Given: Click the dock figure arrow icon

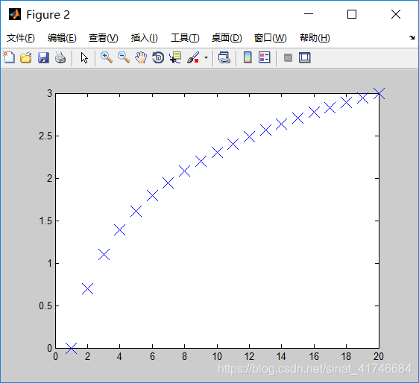Looking at the screenshot, I should click(x=412, y=38).
